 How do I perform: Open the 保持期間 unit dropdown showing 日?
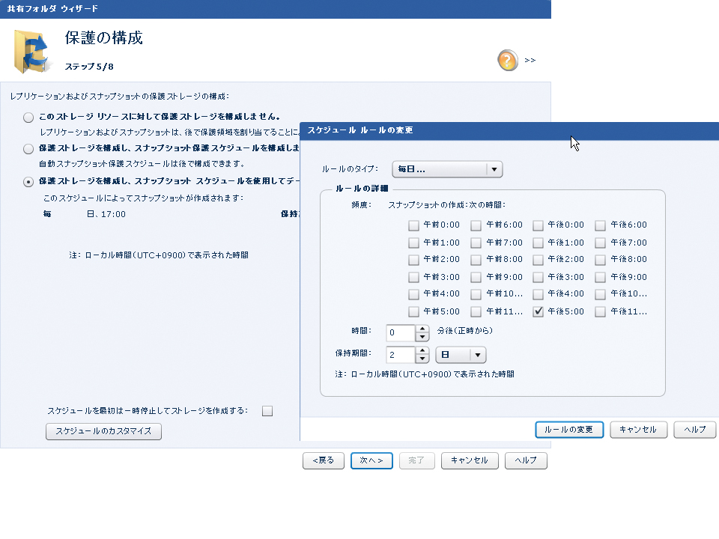tap(461, 355)
